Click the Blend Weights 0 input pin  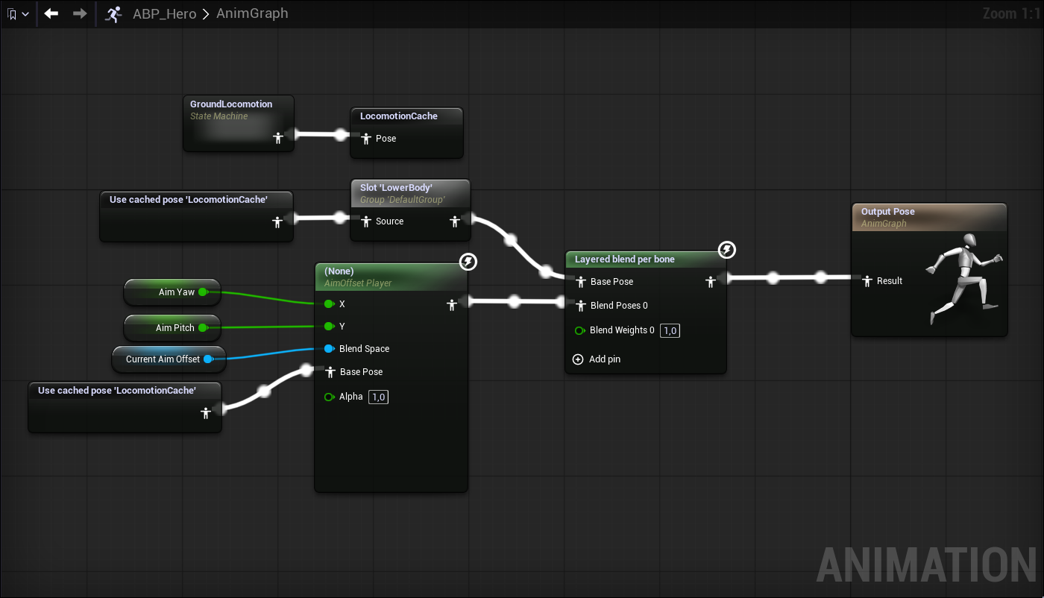pos(579,331)
